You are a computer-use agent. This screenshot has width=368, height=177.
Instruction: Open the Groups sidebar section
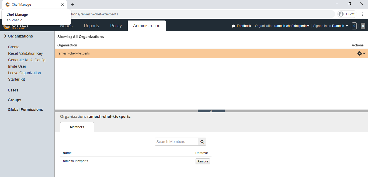coord(15,100)
